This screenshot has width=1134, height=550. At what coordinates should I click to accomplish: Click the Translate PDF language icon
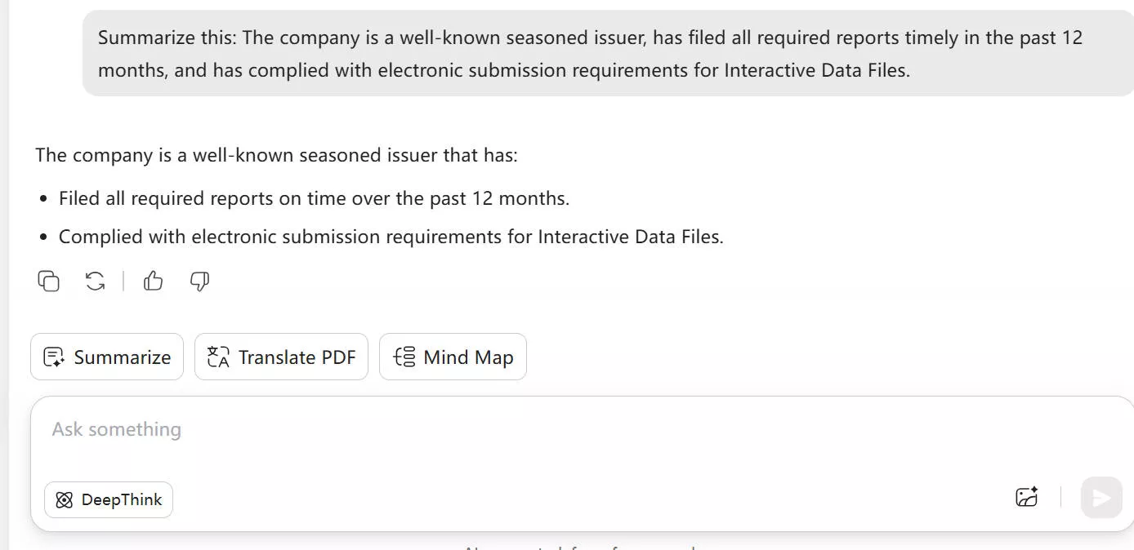(218, 357)
